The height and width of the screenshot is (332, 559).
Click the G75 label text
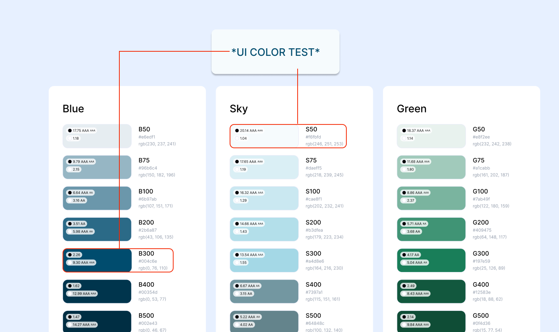tap(479, 160)
